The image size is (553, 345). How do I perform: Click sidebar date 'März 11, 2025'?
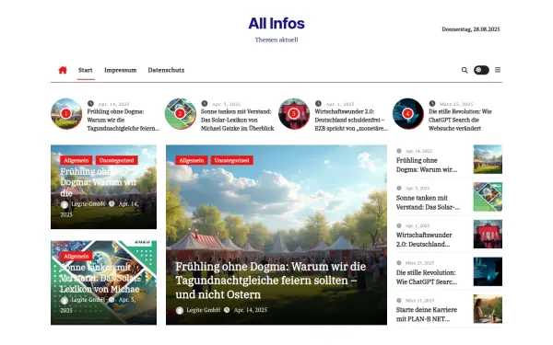[419, 301]
